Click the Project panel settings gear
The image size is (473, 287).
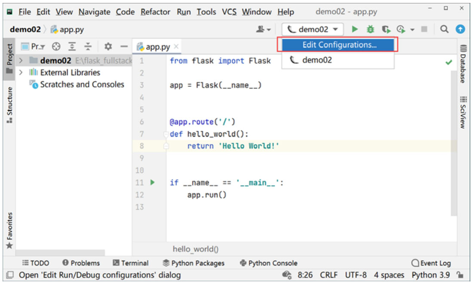(108, 46)
